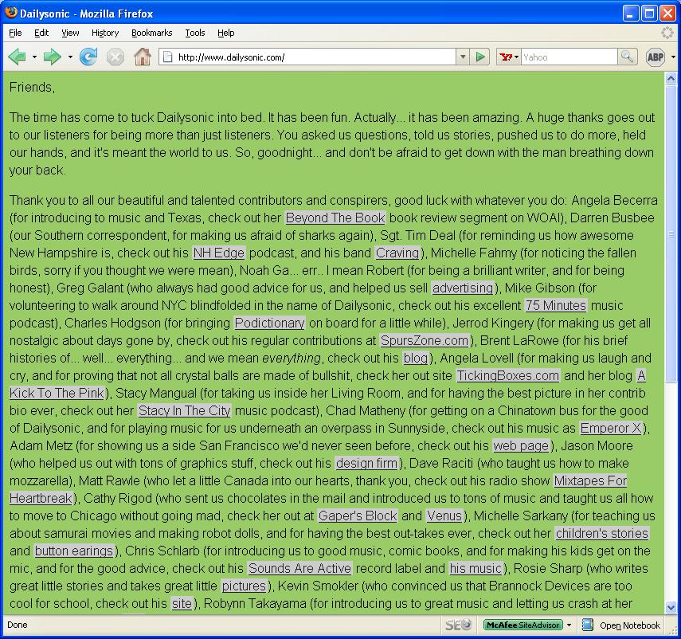Select the Yahoo search engine dropdown arrow
This screenshot has width=681, height=639.
(x=516, y=57)
